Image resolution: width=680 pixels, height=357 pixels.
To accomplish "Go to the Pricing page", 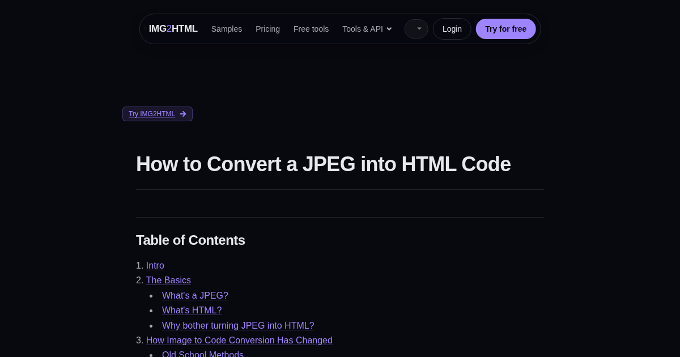I will (267, 29).
